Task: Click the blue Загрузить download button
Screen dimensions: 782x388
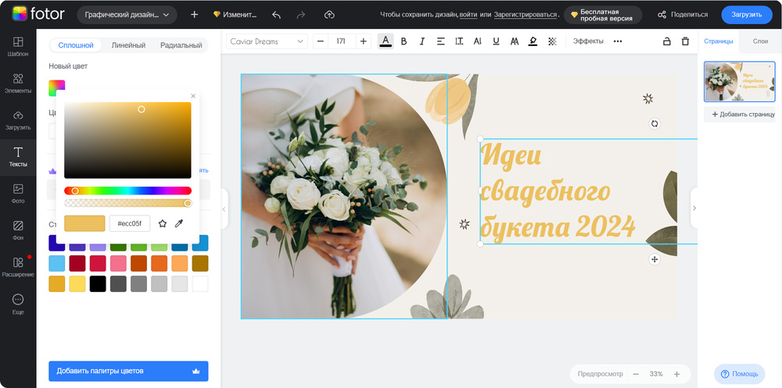Action: click(x=747, y=15)
